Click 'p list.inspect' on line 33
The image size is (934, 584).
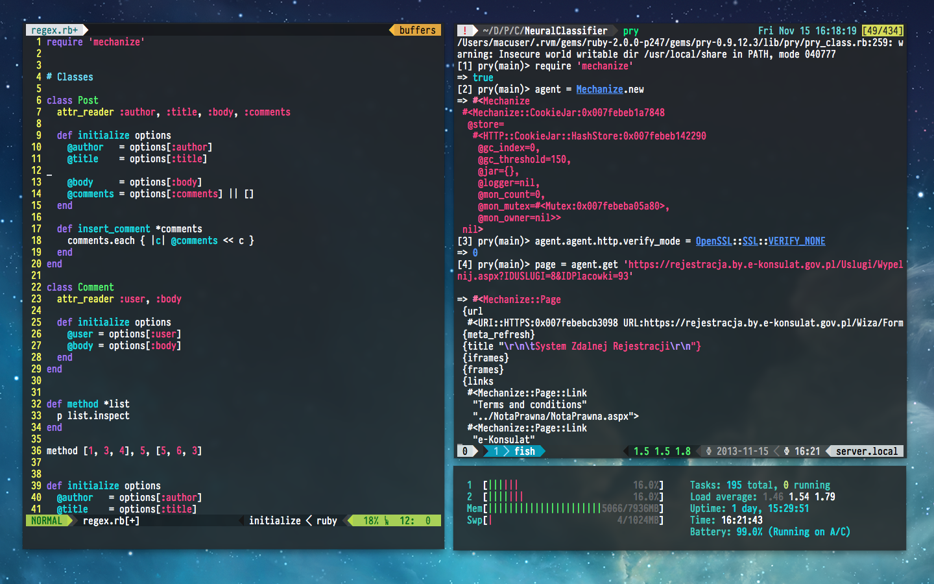click(x=93, y=415)
